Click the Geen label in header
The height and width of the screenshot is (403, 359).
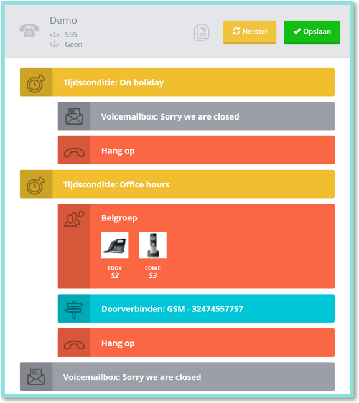(x=73, y=44)
